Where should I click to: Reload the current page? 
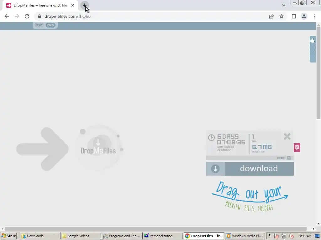(27, 16)
